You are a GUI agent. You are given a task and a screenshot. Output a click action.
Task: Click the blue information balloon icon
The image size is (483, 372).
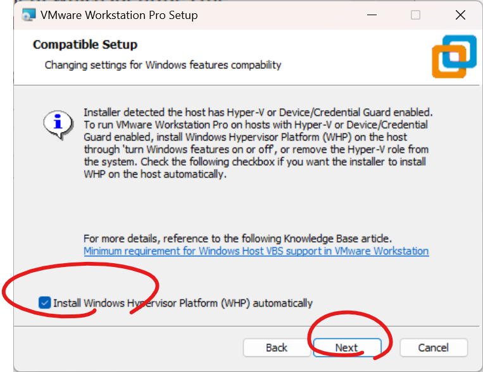point(58,125)
